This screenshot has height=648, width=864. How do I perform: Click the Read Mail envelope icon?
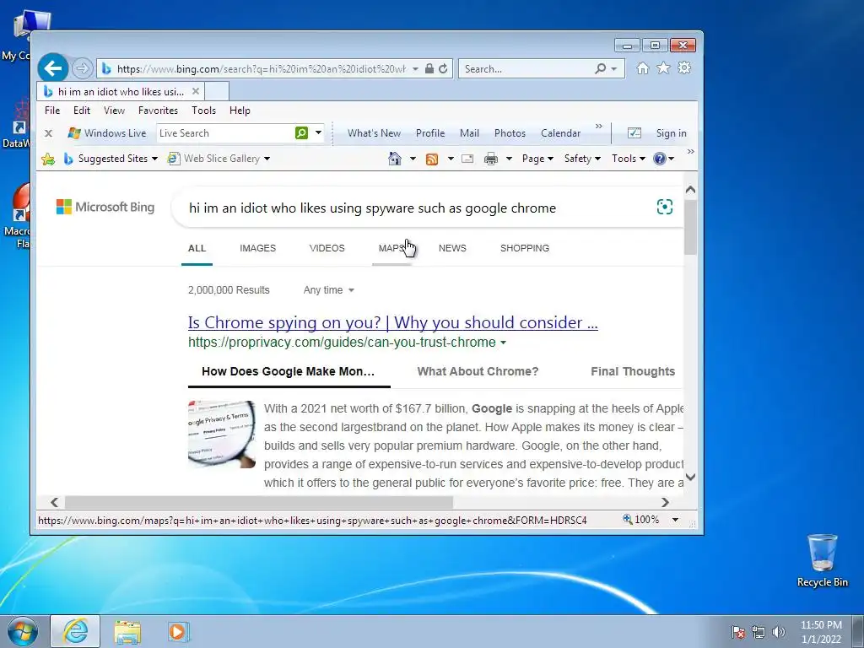point(467,159)
